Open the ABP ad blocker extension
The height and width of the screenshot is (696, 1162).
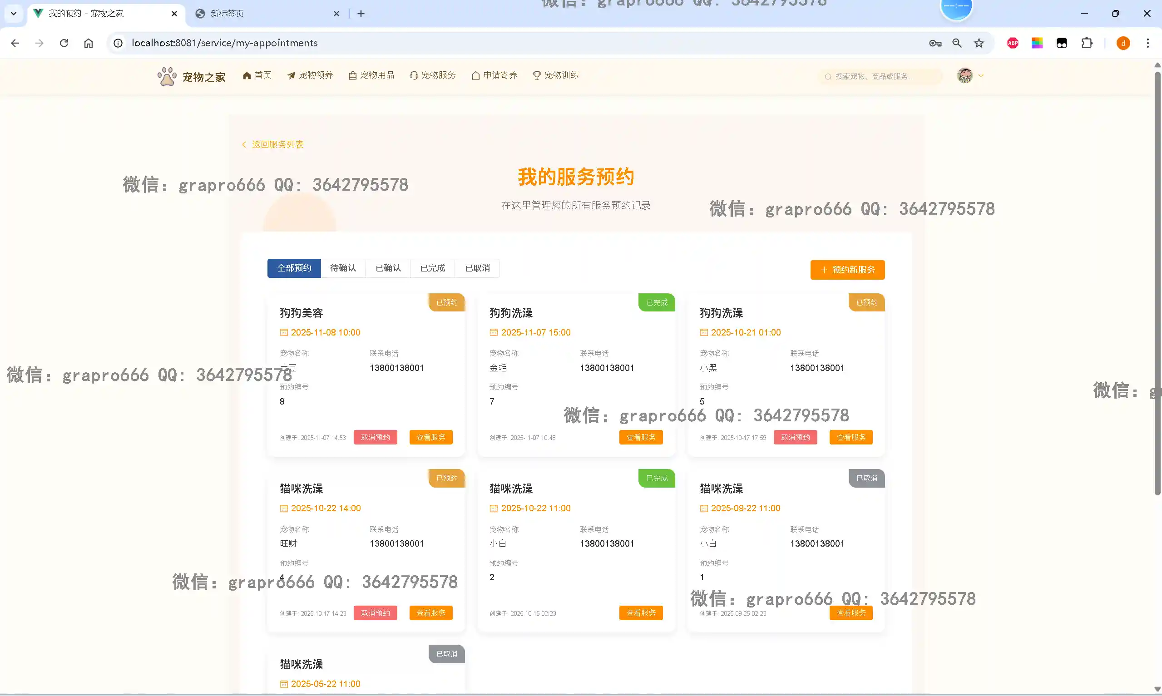click(x=1013, y=43)
